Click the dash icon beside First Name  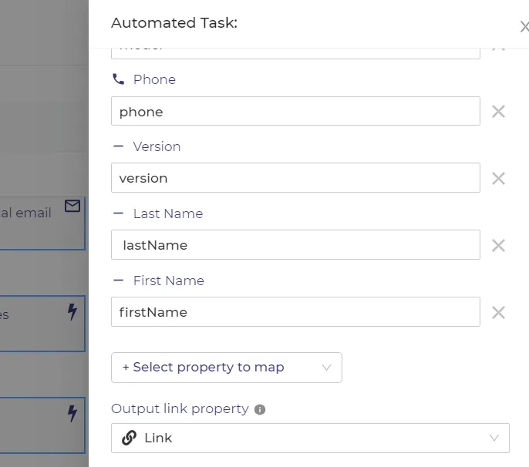[119, 281]
